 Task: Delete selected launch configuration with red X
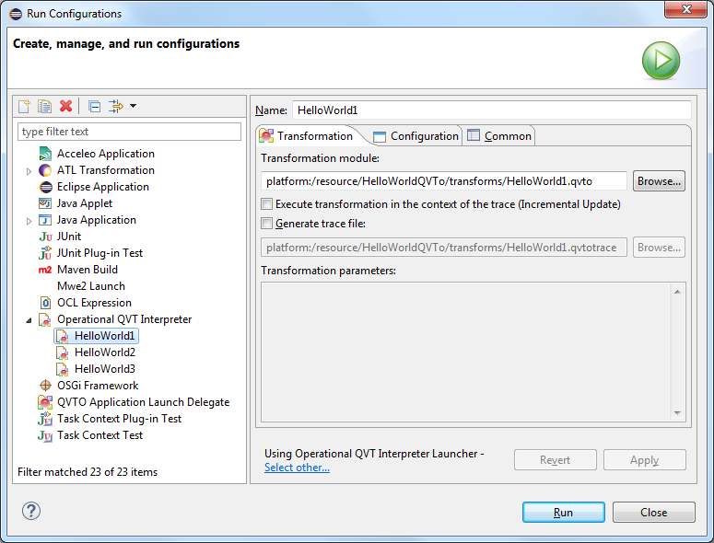point(66,106)
